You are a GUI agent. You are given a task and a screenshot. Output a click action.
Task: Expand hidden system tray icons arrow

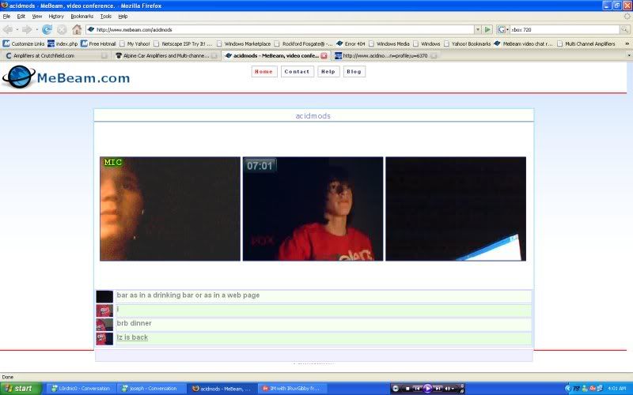(567, 389)
